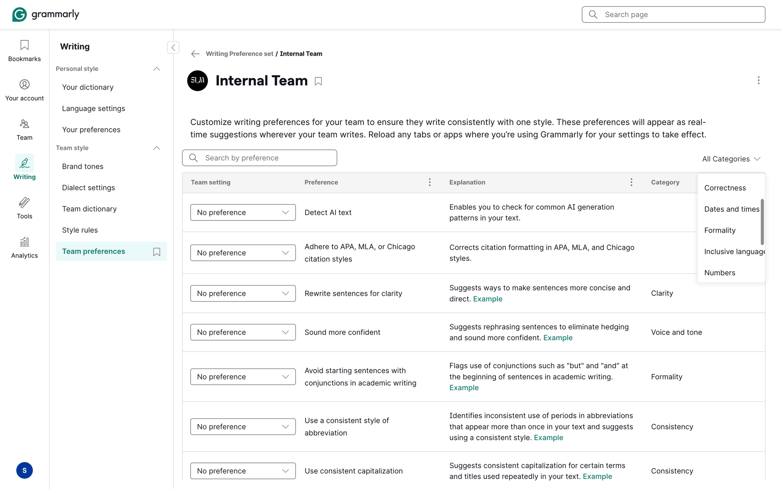Click the user avatar S

click(x=24, y=470)
